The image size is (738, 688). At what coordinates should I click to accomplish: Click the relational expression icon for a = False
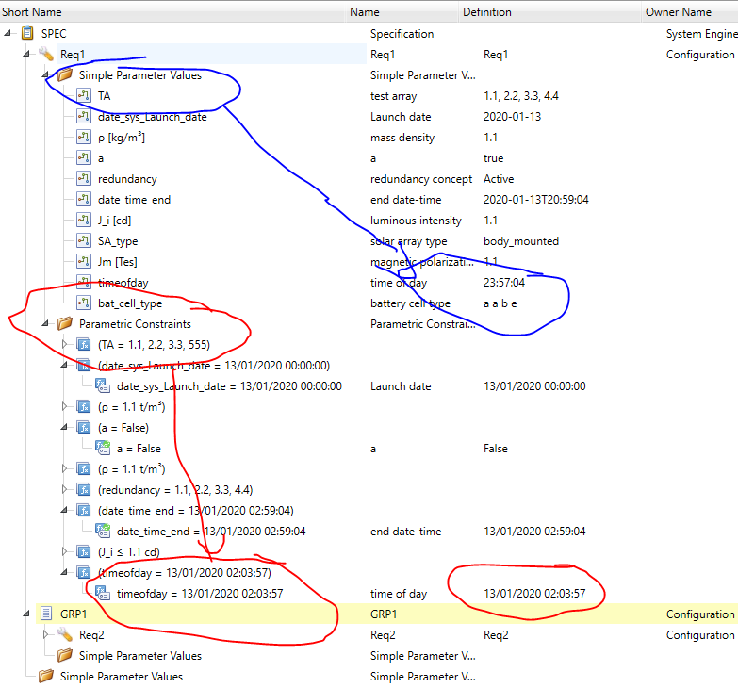[x=103, y=448]
